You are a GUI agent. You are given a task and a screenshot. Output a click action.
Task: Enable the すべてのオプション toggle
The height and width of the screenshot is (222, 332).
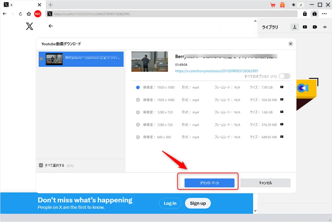click(x=284, y=76)
